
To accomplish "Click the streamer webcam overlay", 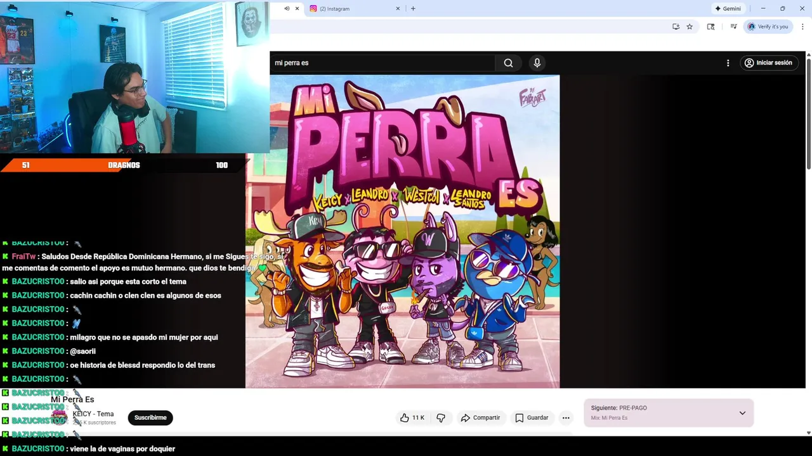I will pyautogui.click(x=134, y=77).
